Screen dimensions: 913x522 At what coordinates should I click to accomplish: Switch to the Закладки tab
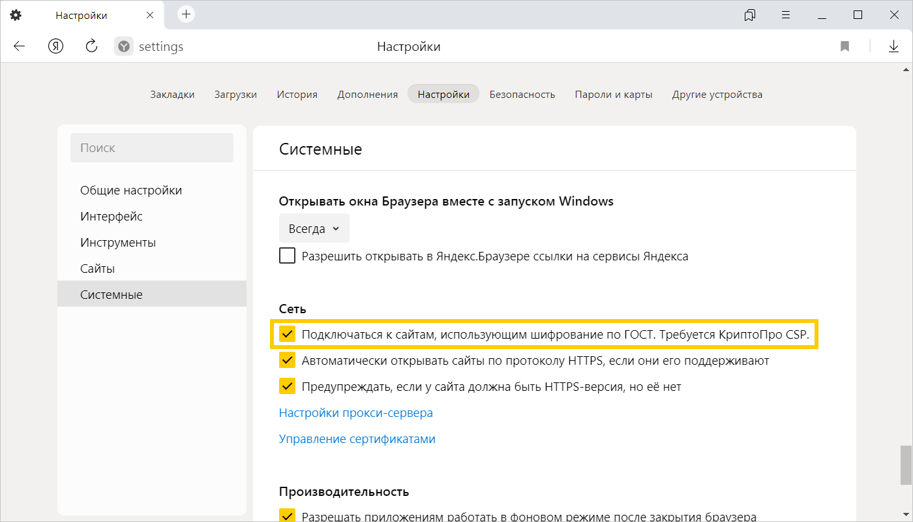[x=172, y=94]
